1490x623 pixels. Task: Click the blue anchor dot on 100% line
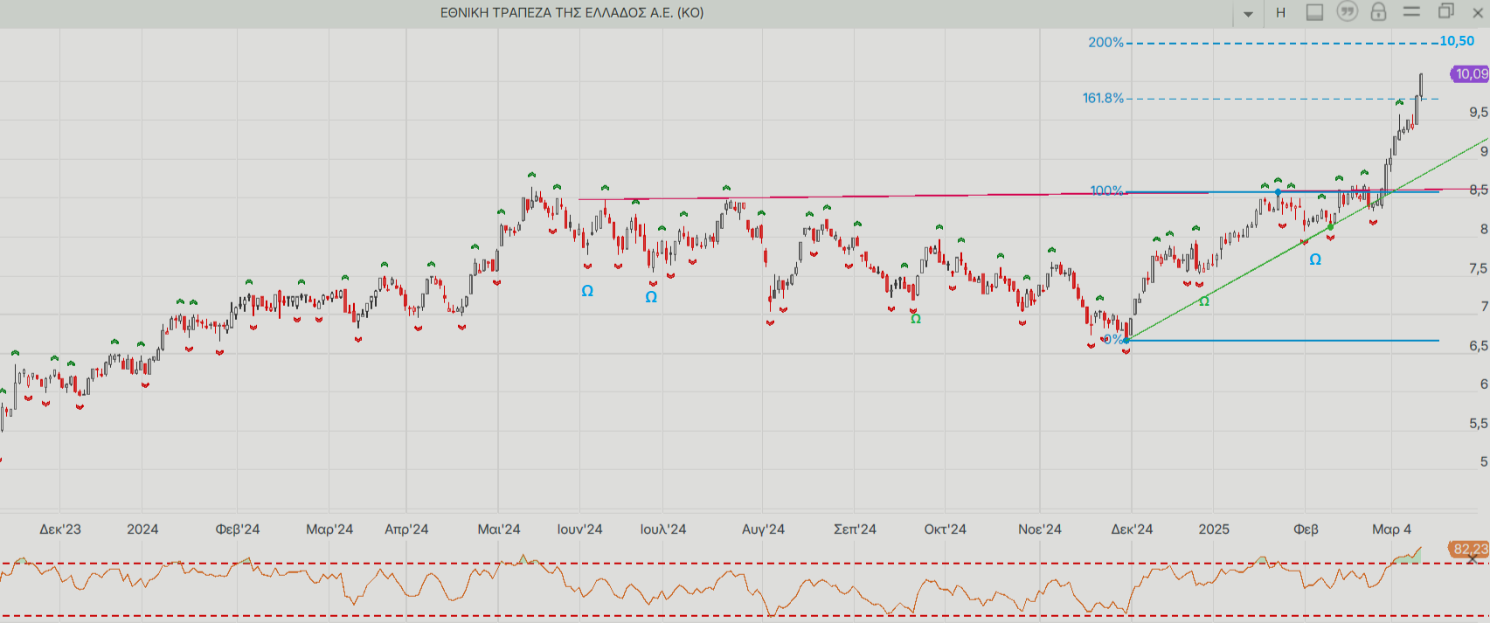[1278, 191]
